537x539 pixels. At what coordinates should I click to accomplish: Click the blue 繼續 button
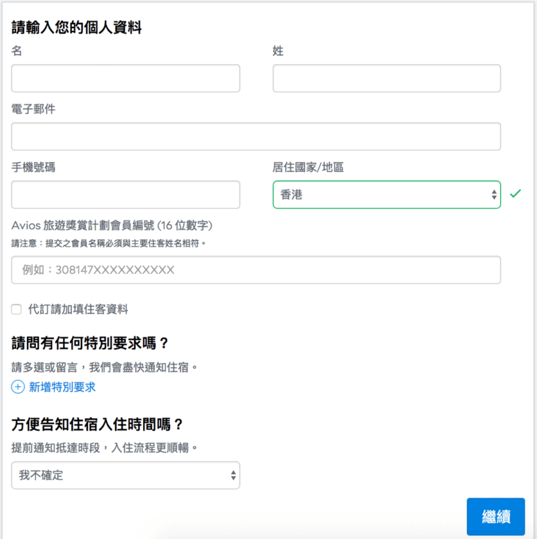pyautogui.click(x=496, y=516)
